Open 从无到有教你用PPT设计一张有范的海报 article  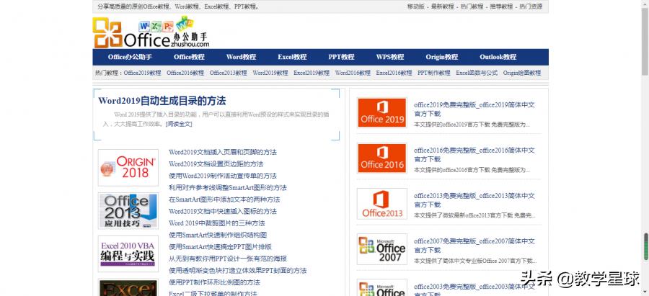coord(228,259)
